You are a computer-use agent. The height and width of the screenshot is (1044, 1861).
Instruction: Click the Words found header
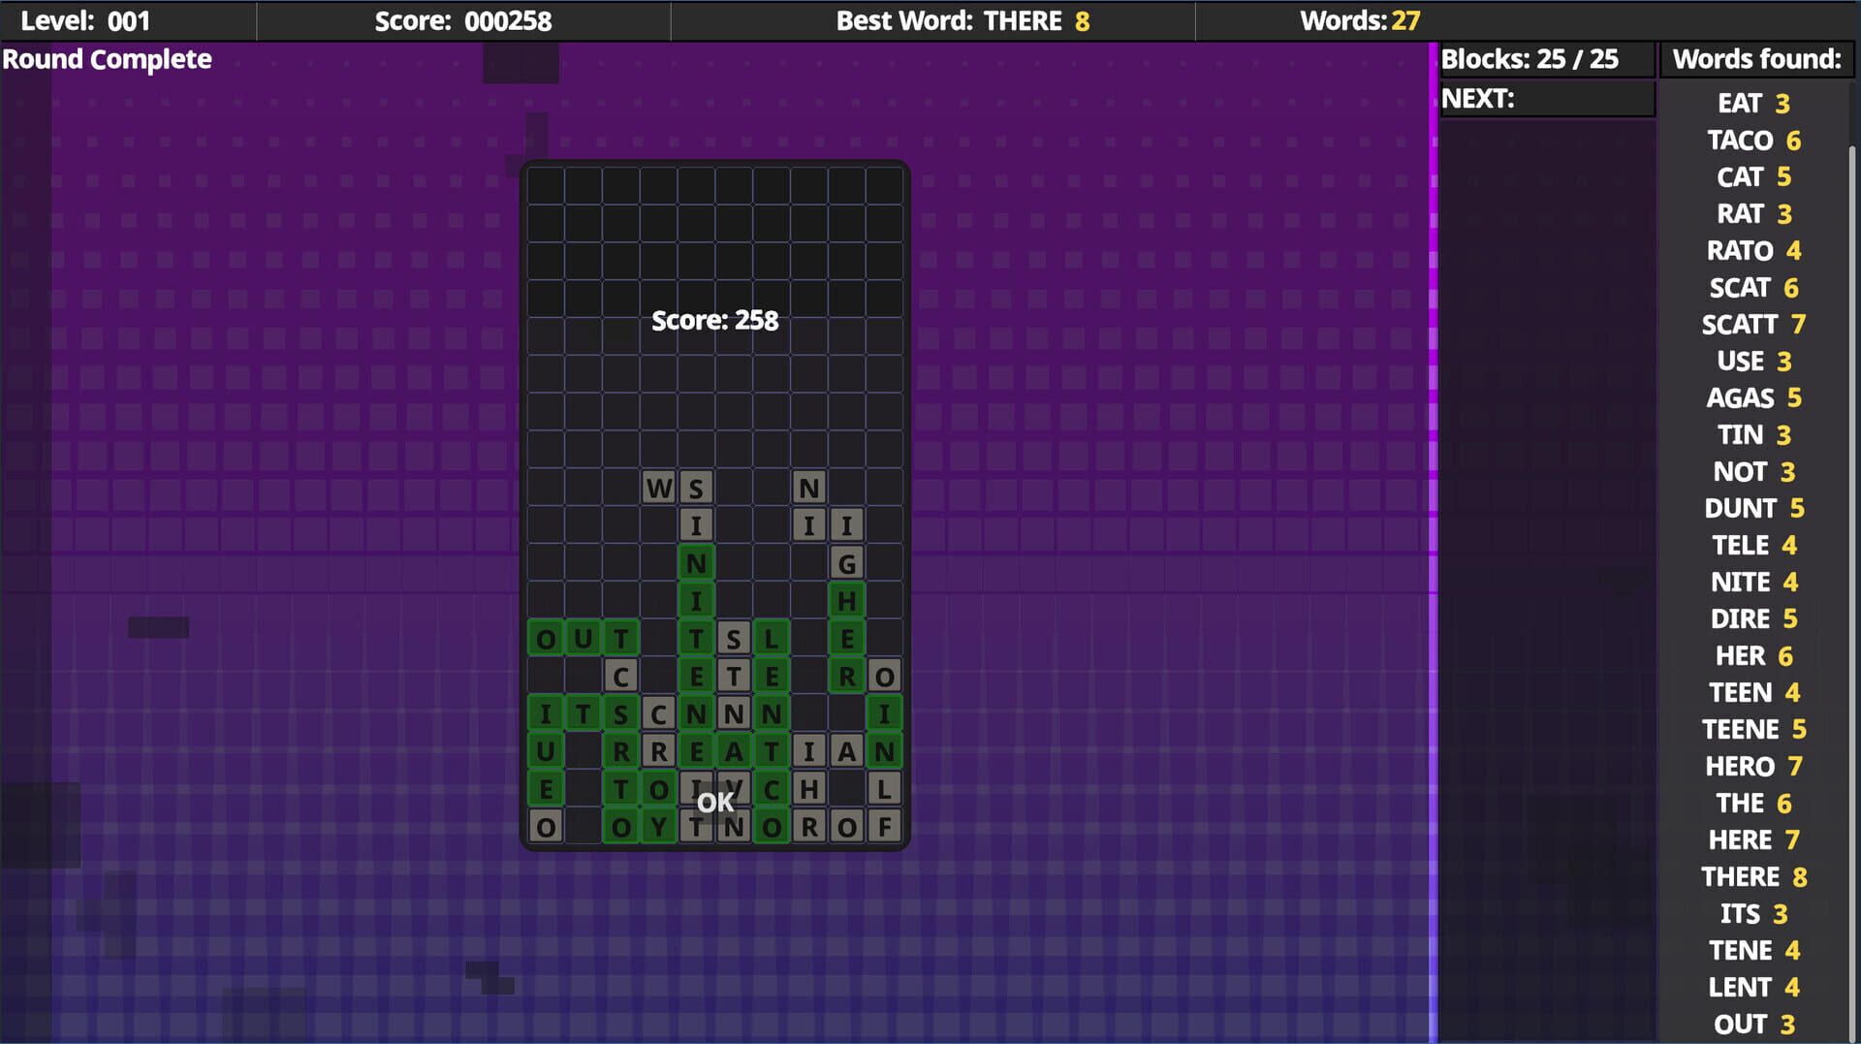coord(1757,59)
